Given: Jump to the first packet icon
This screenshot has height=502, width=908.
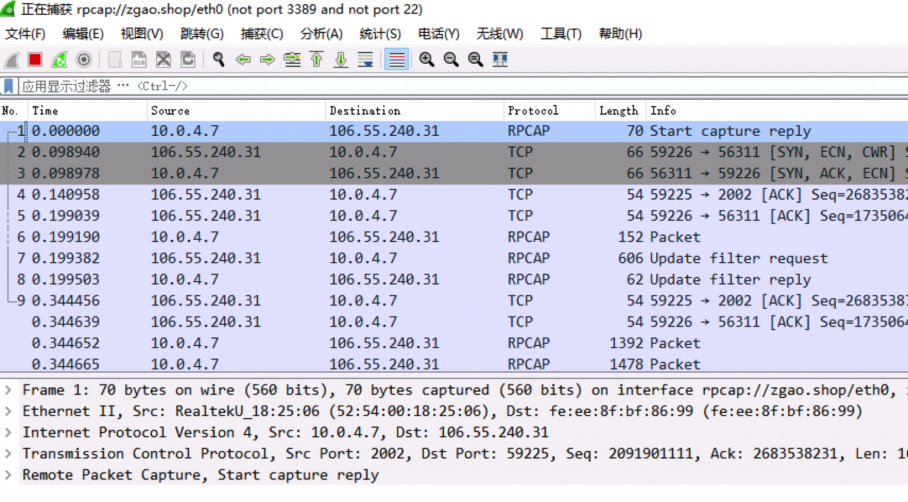Looking at the screenshot, I should [x=316, y=60].
